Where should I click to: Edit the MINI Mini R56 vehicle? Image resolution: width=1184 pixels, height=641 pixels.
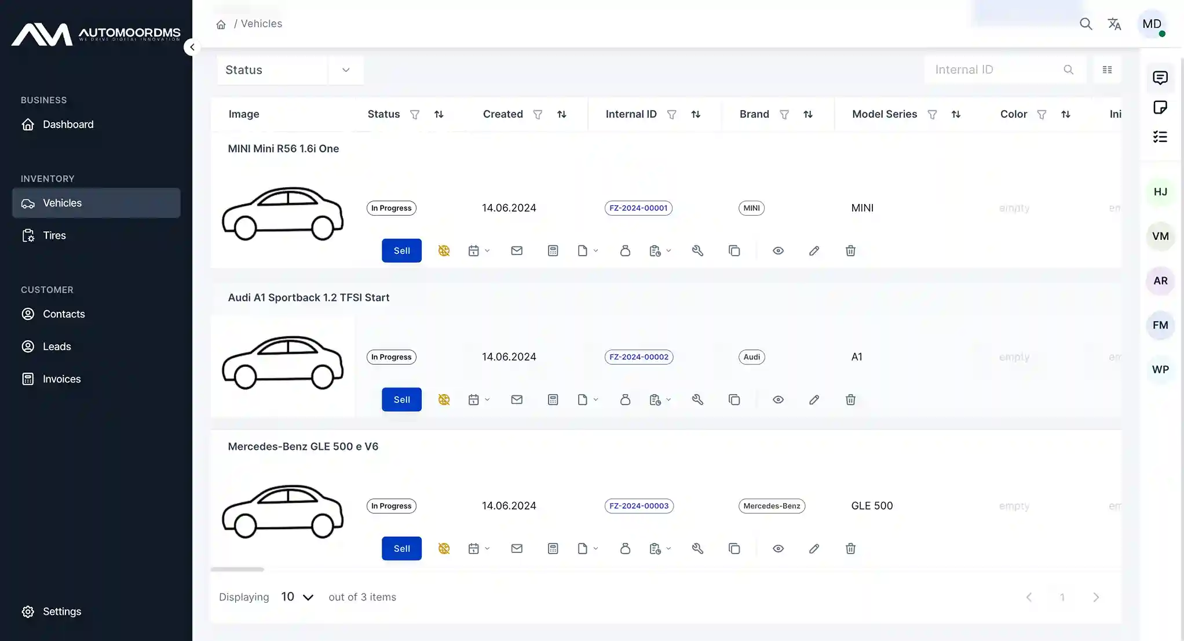tap(814, 250)
